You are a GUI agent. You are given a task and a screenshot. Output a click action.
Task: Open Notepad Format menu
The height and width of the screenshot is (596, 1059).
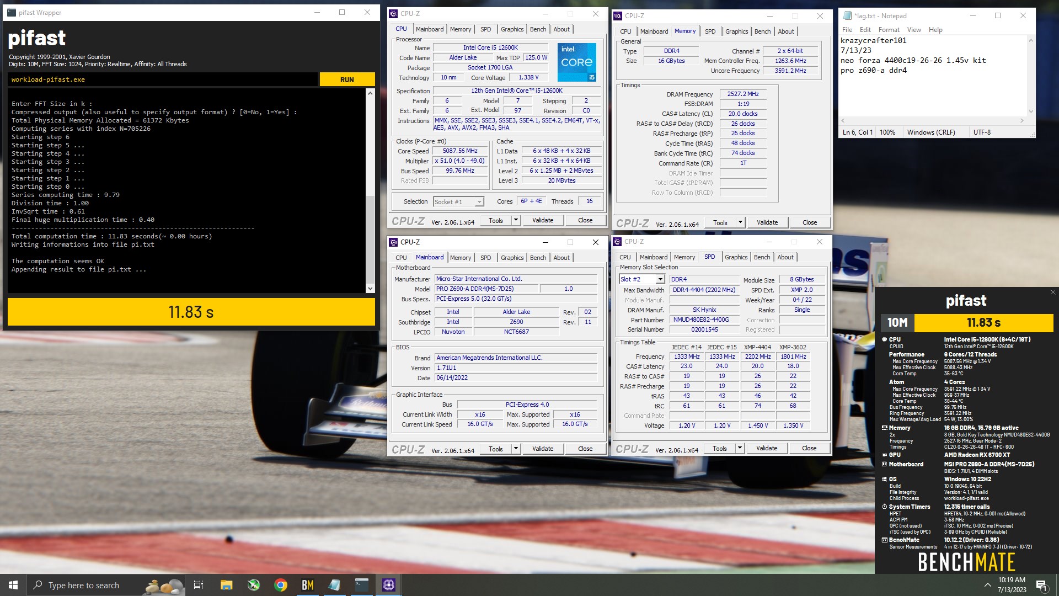tap(889, 30)
